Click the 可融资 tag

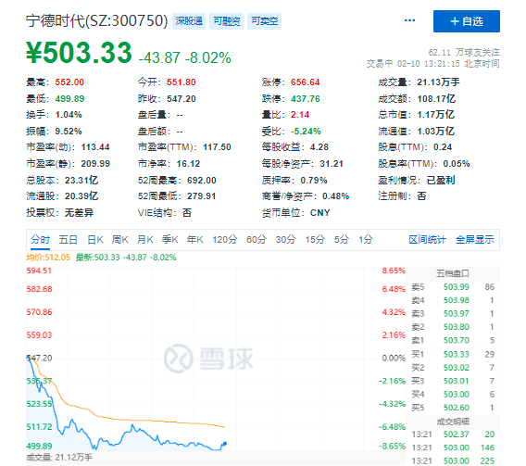click(x=227, y=21)
